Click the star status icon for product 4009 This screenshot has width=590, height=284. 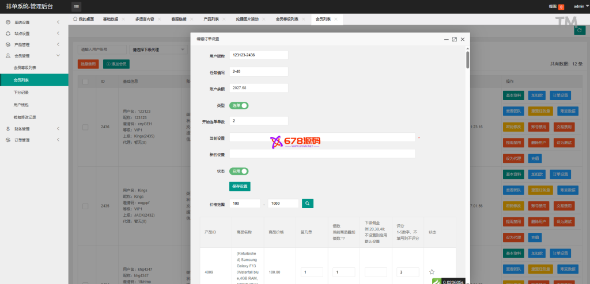[x=432, y=272]
